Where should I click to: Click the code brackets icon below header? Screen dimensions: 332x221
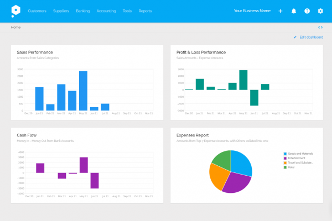[x=320, y=27]
